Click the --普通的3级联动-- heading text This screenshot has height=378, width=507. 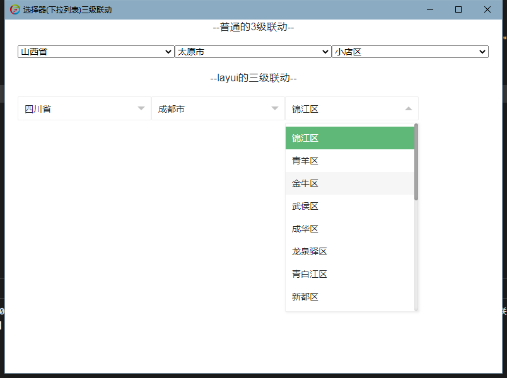tap(253, 27)
